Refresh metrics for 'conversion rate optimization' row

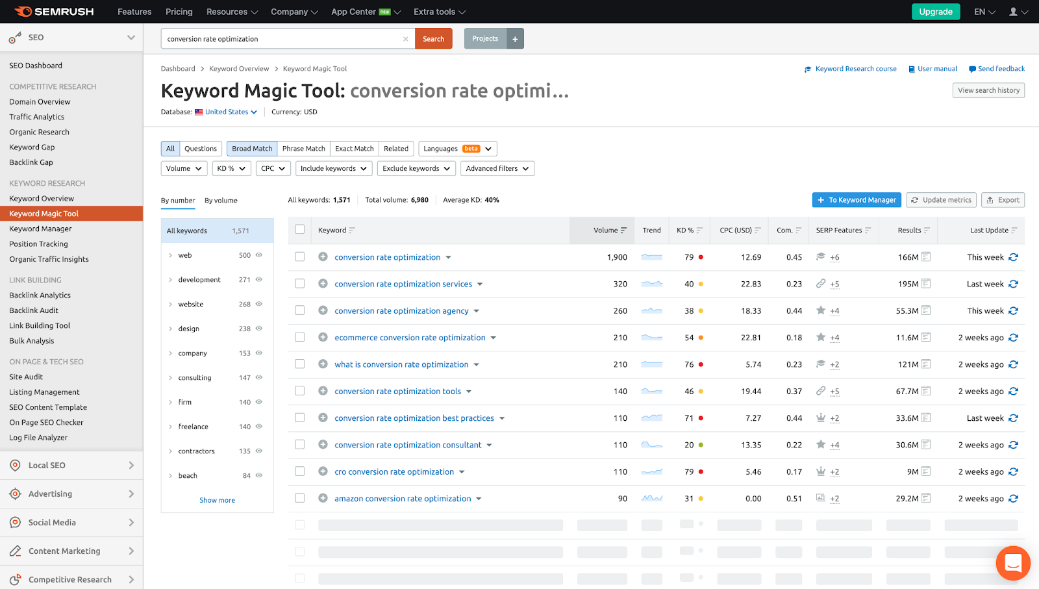[1014, 257]
